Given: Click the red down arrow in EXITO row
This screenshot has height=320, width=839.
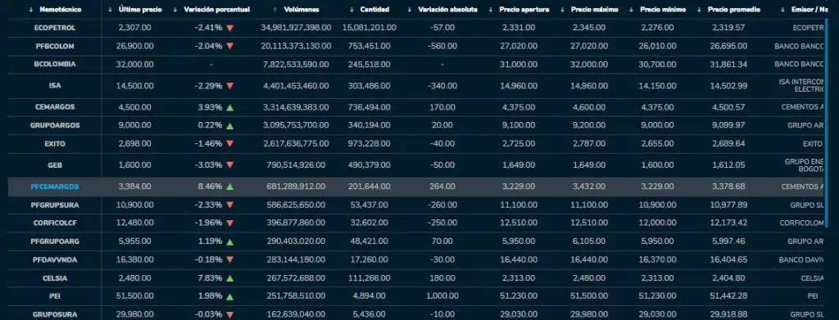Looking at the screenshot, I should (229, 144).
